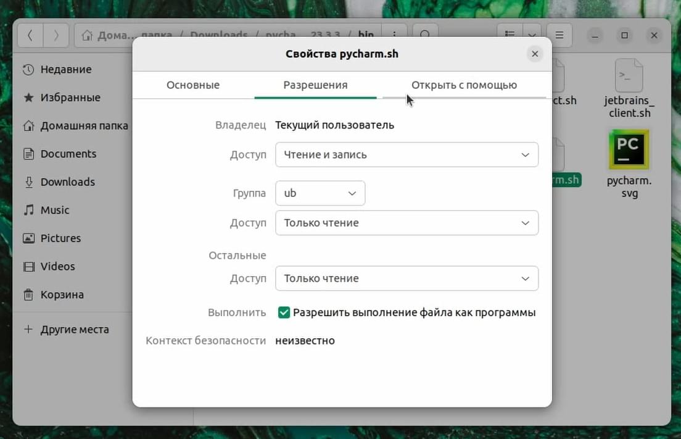The width and height of the screenshot is (681, 439).
Task: Open Music folder in sidebar
Action: 46,210
